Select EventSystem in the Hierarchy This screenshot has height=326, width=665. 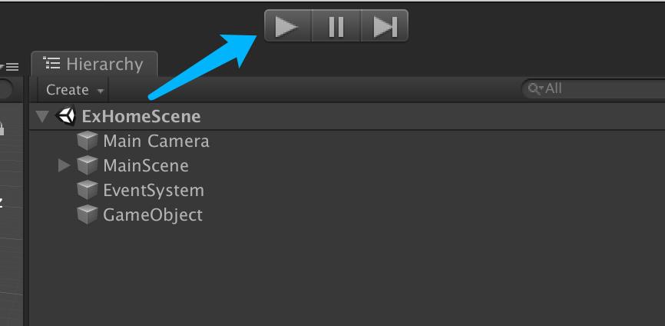pos(154,190)
